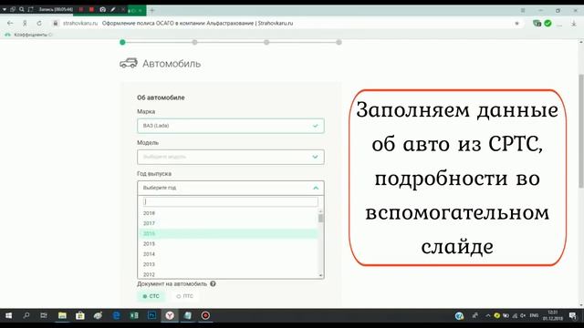
Task: Take a screenshot with recorder camera icon
Action: 102,9
